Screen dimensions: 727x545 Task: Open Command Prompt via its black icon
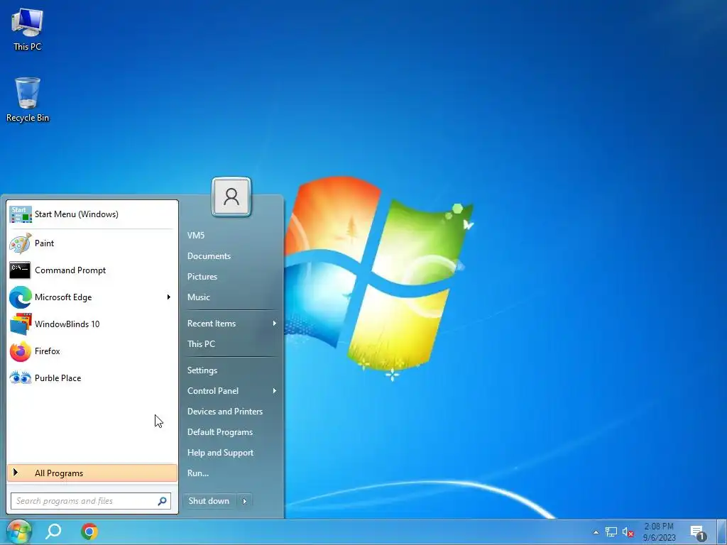[20, 270]
